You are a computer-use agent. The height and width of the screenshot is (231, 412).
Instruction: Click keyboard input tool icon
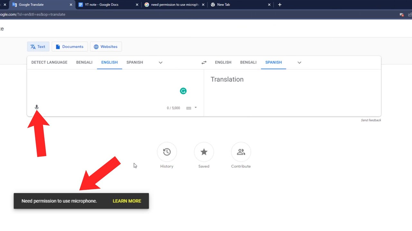pos(189,108)
